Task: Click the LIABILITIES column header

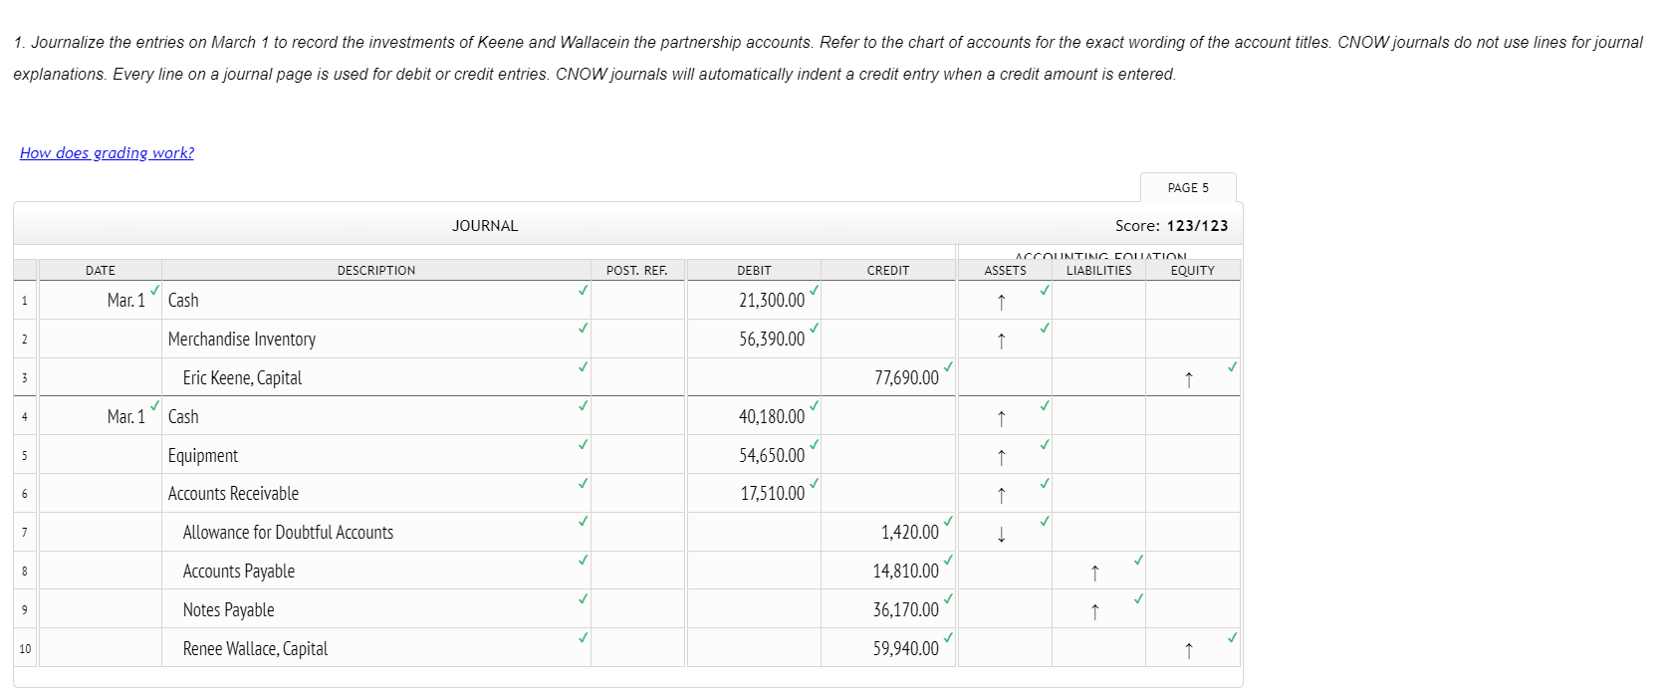Action: pos(1098,270)
